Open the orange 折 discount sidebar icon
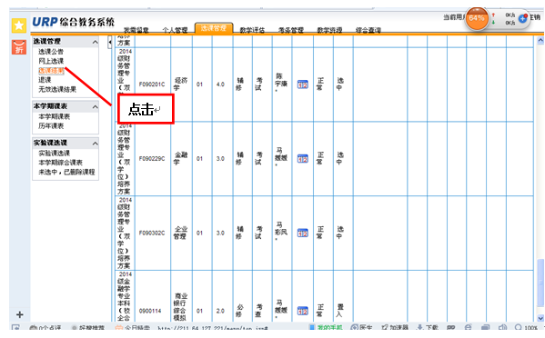 pos(19,47)
